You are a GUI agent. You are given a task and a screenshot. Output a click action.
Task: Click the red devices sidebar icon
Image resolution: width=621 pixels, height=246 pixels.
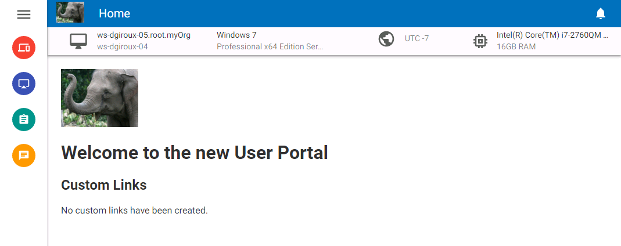click(24, 48)
